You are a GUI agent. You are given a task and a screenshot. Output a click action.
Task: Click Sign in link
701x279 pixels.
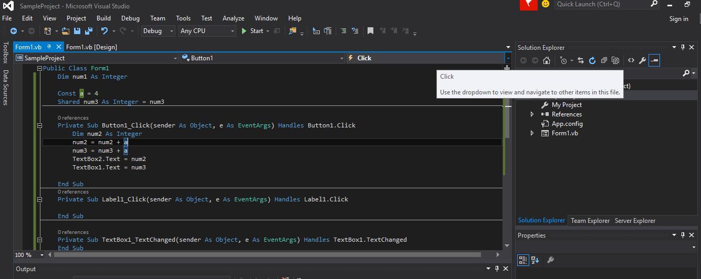[x=678, y=19]
